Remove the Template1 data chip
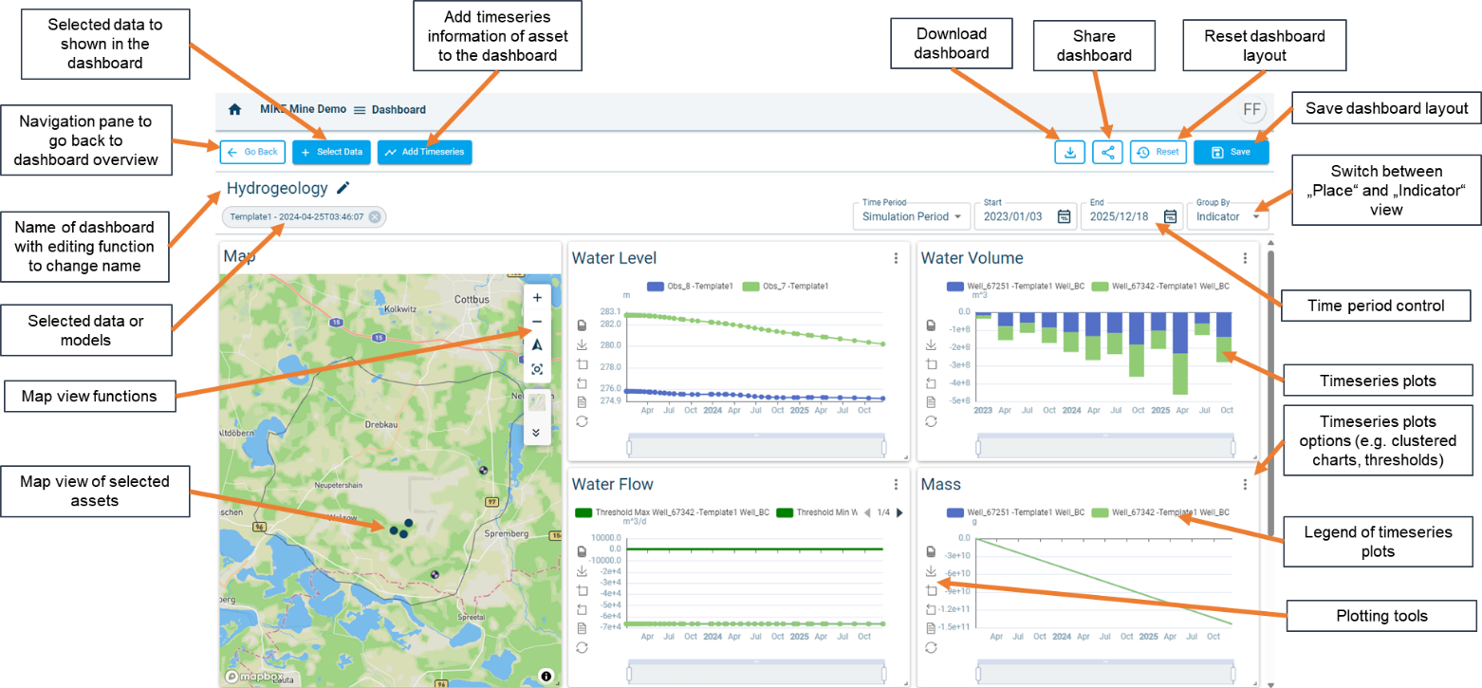The width and height of the screenshot is (1482, 688). tap(375, 217)
